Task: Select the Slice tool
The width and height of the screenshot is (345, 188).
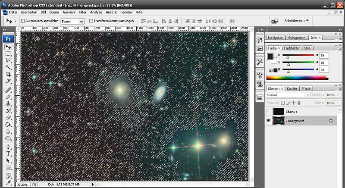Action: click(x=8, y=81)
